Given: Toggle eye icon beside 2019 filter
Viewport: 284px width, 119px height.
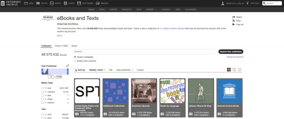Looking at the screenshot, I should tap(45, 114).
